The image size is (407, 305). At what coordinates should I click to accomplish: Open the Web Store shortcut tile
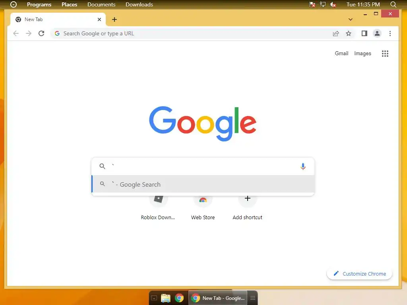coord(203,207)
